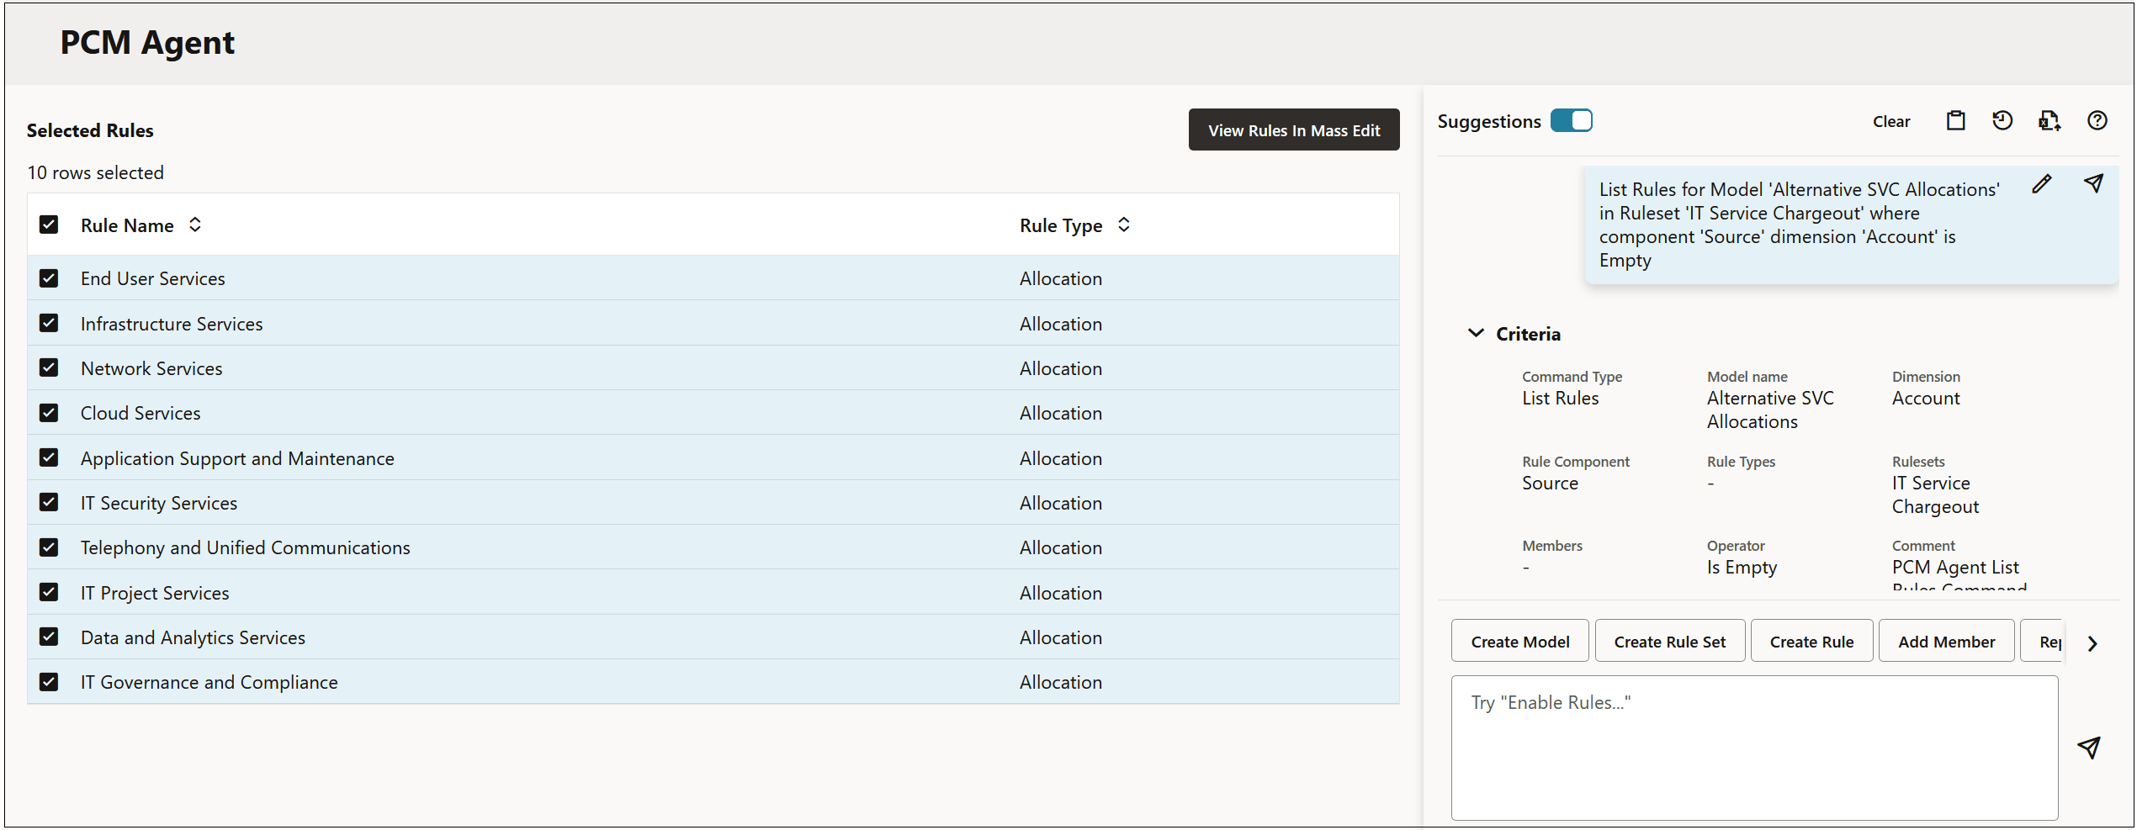Collapse the Criteria section
2137x830 pixels.
1476,332
